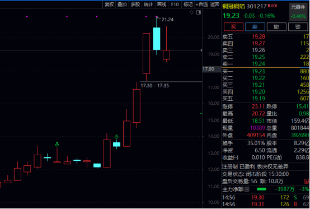Open the 复权 adjustment menu

[x=109, y=4]
